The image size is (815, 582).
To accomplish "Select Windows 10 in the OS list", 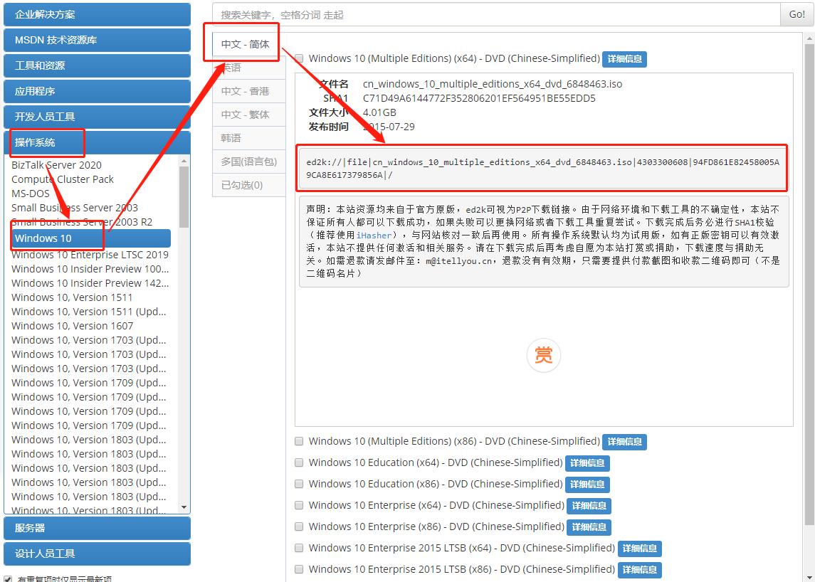I will pyautogui.click(x=90, y=238).
